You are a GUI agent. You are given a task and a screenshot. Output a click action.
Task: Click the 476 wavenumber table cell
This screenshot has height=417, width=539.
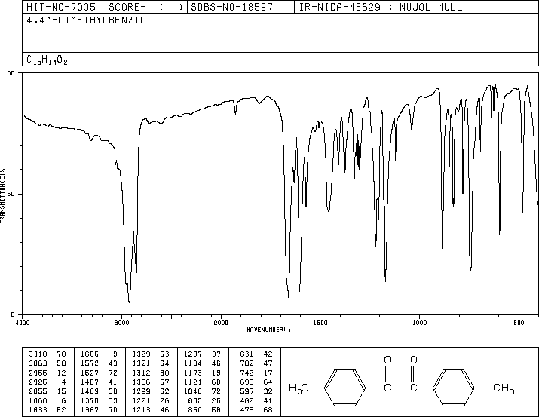tap(247, 409)
